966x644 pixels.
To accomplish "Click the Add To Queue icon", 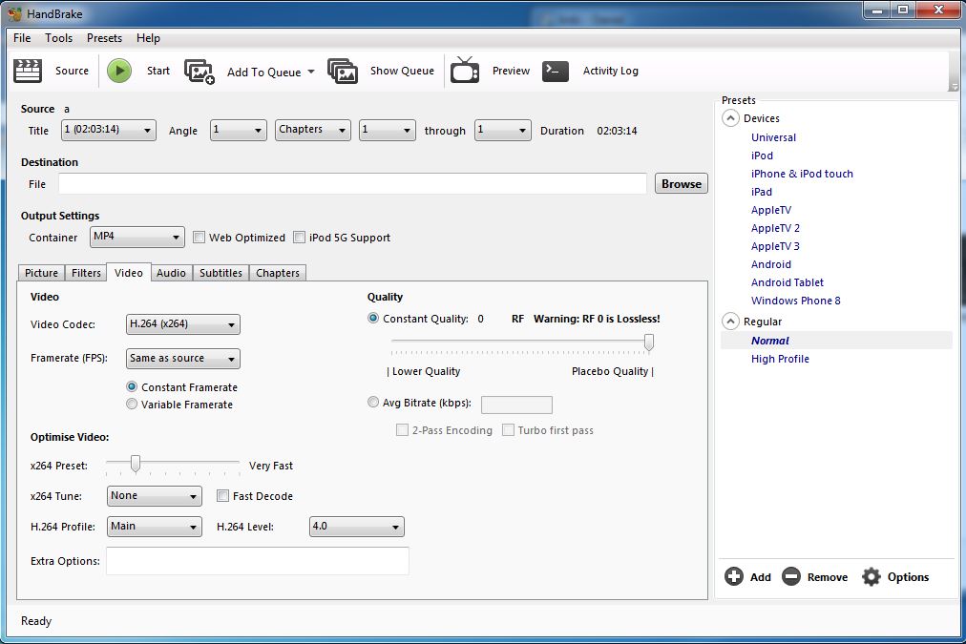I will pos(199,72).
